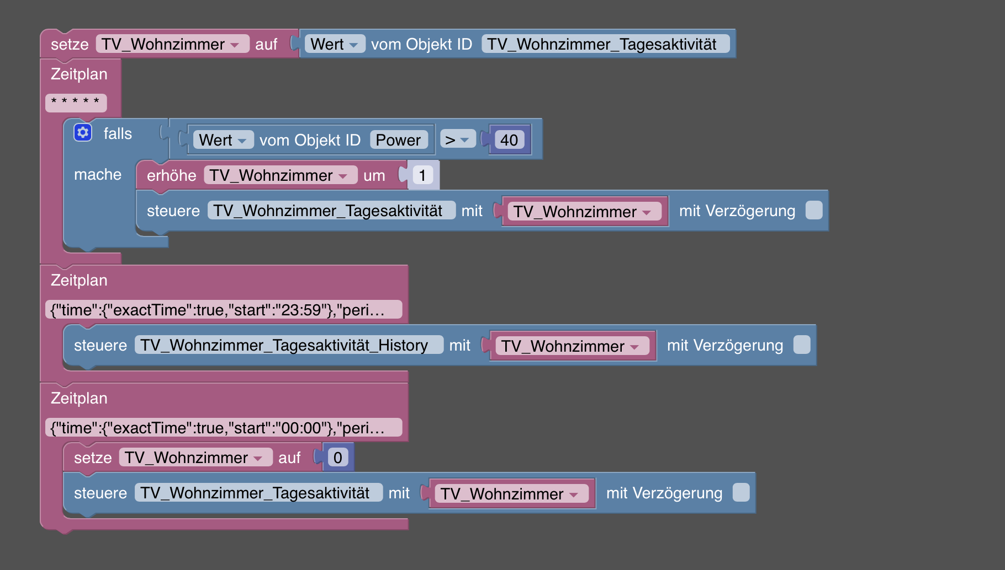Screen dimensions: 1005x570
Task: Click the "erhöhe" block label
Action: click(171, 175)
